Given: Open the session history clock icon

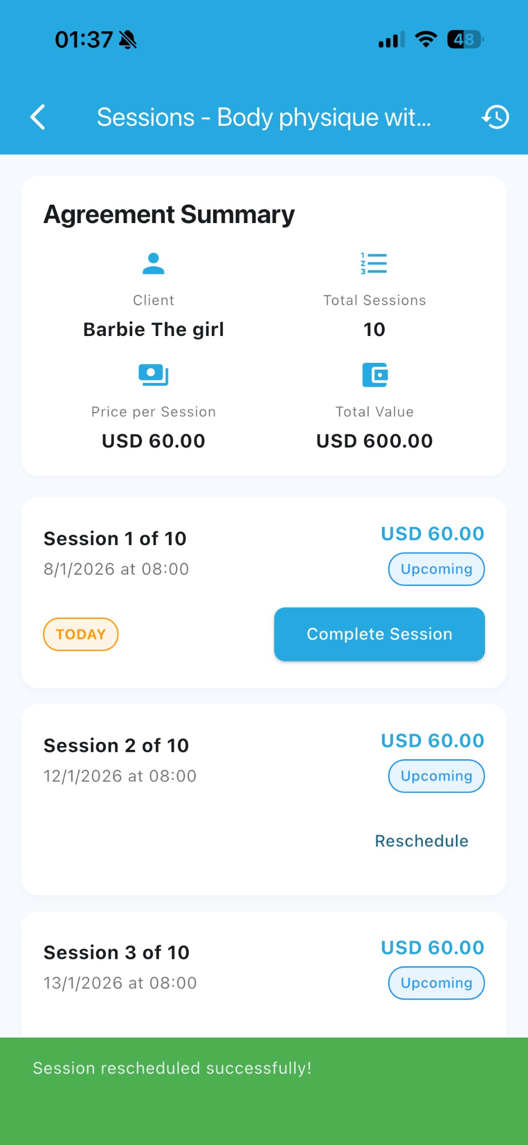Looking at the screenshot, I should point(496,117).
